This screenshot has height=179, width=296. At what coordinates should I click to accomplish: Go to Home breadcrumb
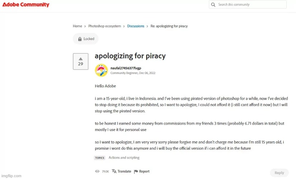click(77, 26)
